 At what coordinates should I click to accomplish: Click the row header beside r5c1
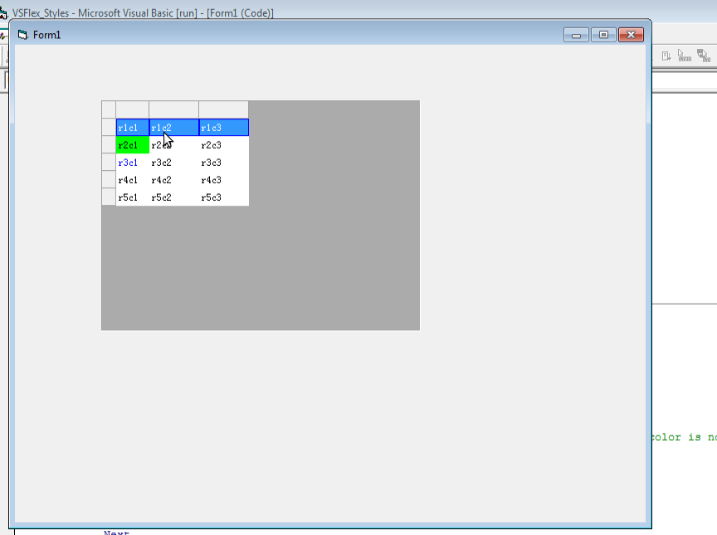[x=109, y=197]
